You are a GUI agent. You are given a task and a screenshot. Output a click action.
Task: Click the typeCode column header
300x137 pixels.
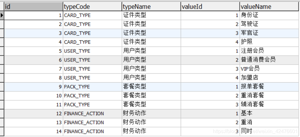point(92,7)
